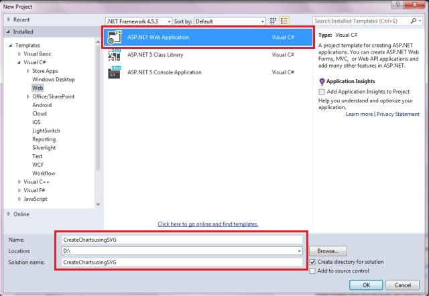This screenshot has height=296, width=429.
Task: Click the Browse... button
Action: (328, 251)
